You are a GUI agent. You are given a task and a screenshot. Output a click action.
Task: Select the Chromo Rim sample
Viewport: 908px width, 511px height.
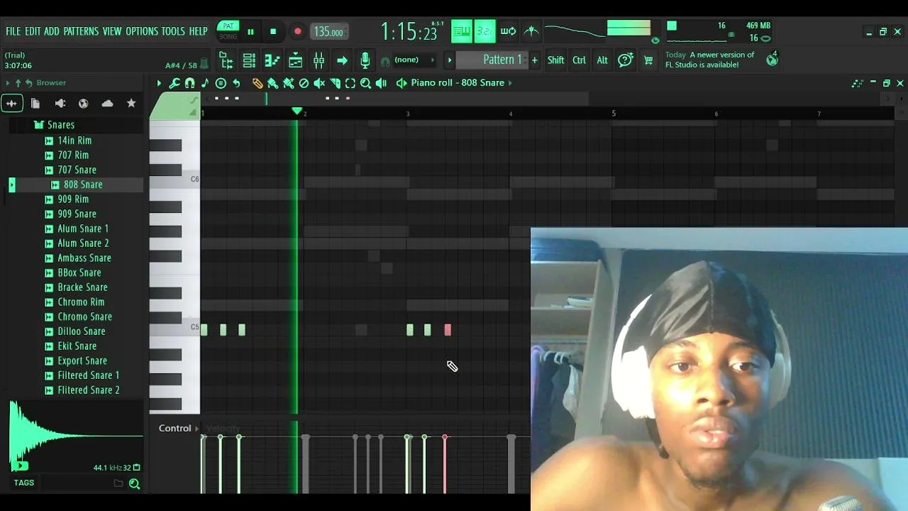click(81, 302)
